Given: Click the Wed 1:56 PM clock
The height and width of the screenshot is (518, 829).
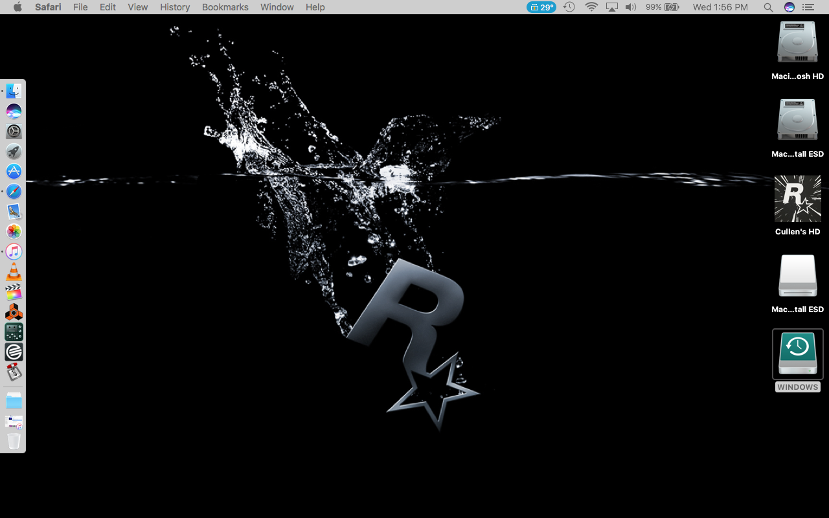Looking at the screenshot, I should tap(720, 7).
